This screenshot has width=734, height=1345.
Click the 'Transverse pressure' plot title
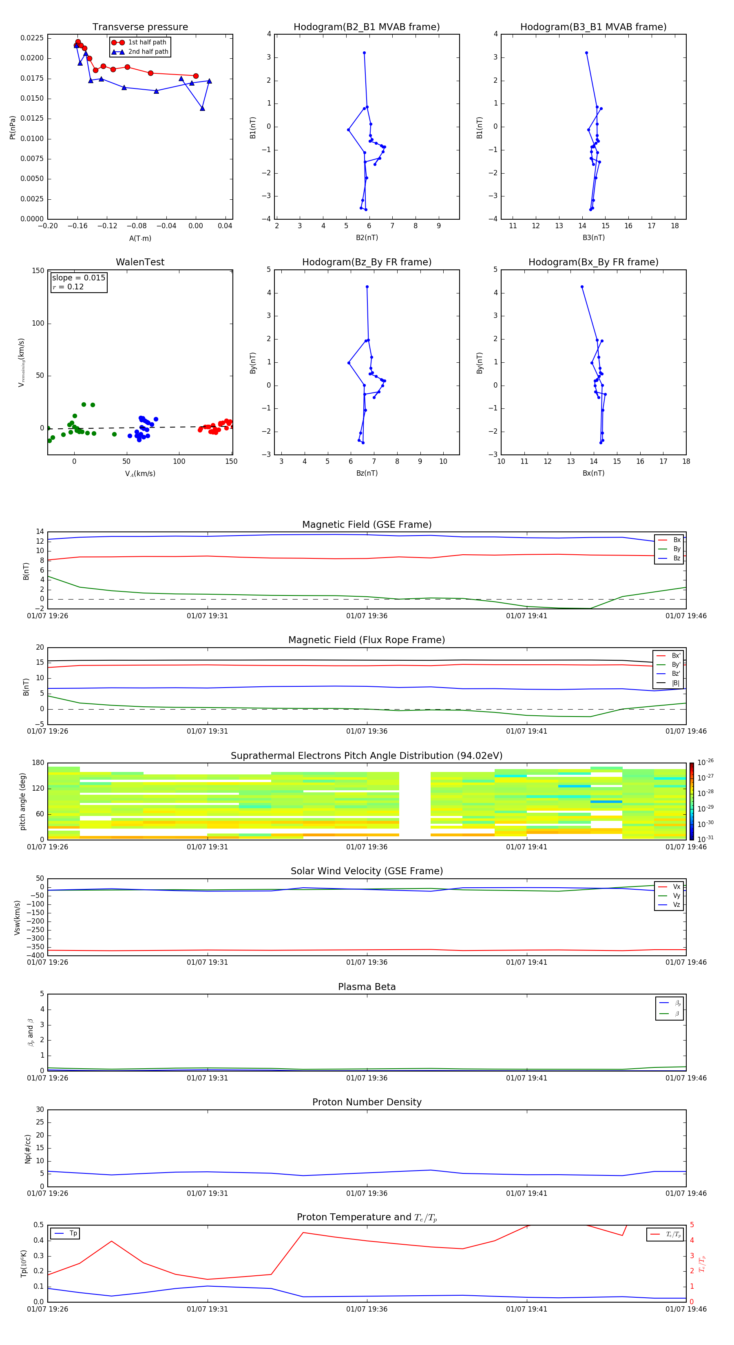[140, 26]
